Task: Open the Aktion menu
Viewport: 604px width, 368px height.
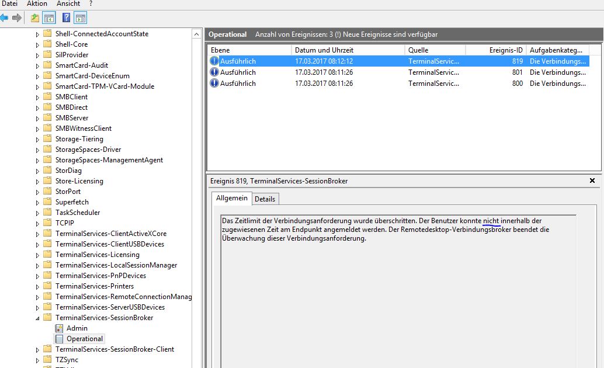Action: coord(37,4)
